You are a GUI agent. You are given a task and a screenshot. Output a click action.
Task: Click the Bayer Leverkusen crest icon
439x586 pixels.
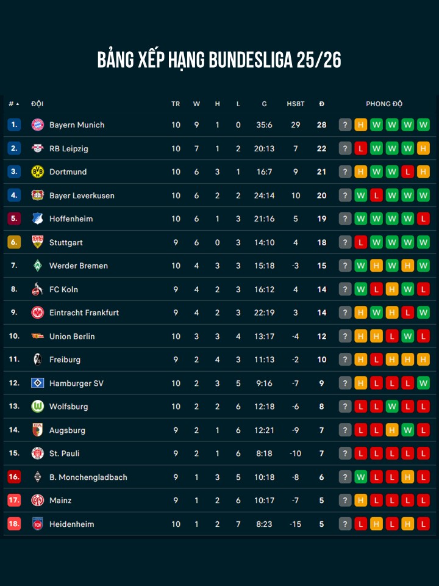tap(38, 195)
